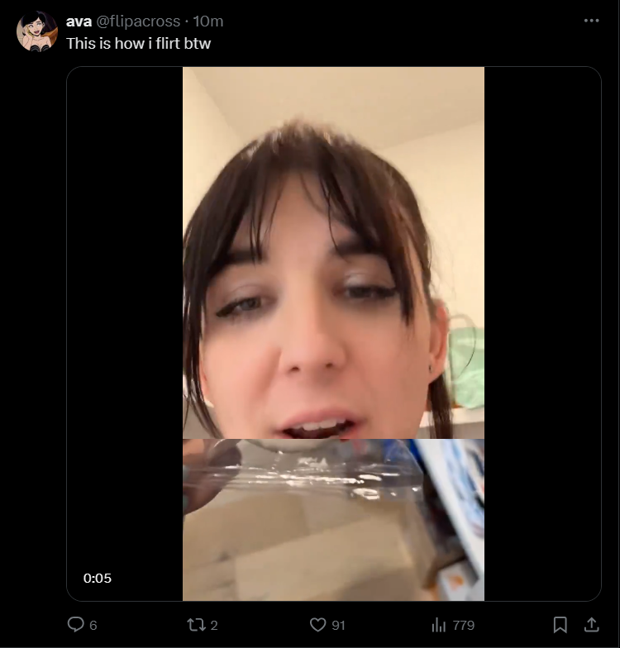View analytics via the bar chart icon

click(438, 625)
